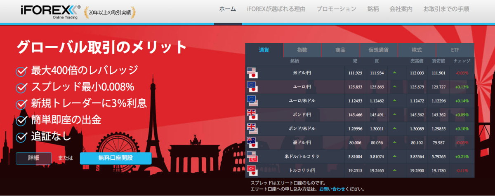
Task: Click the checkmark icon beside 追証なし
Action: coord(21,136)
